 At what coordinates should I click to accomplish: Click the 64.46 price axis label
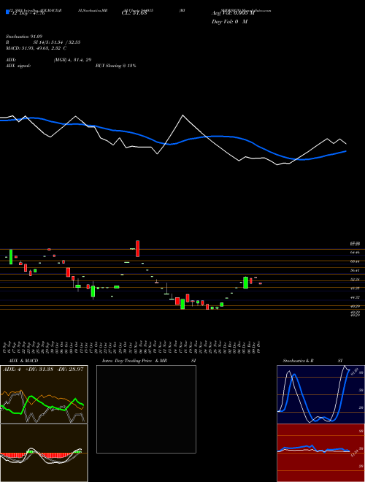[x=355, y=253]
